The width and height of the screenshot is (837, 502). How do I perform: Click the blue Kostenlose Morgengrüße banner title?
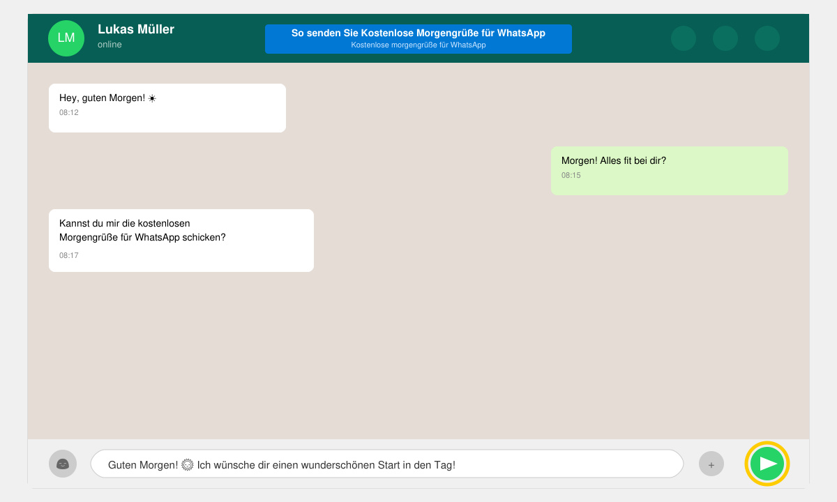[418, 33]
